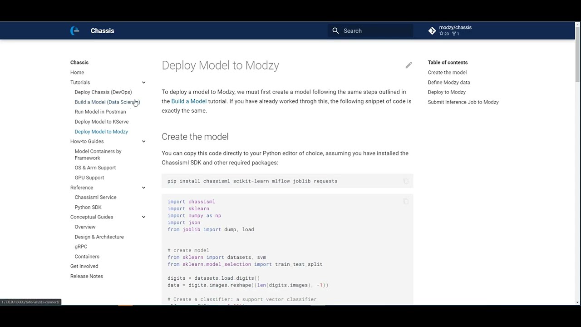
Task: Open Deploy Chassis (DevOps) tutorial
Action: click(x=103, y=92)
